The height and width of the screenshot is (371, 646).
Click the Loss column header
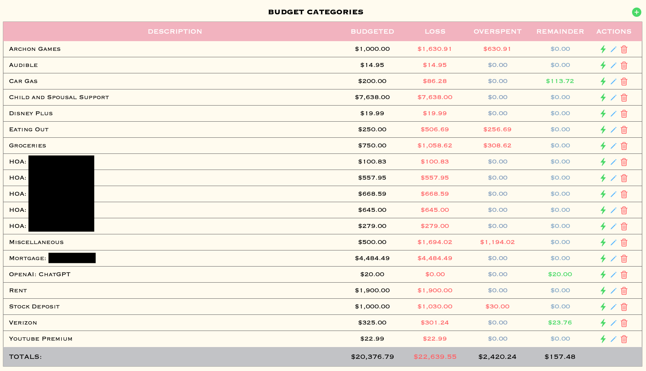[435, 31]
